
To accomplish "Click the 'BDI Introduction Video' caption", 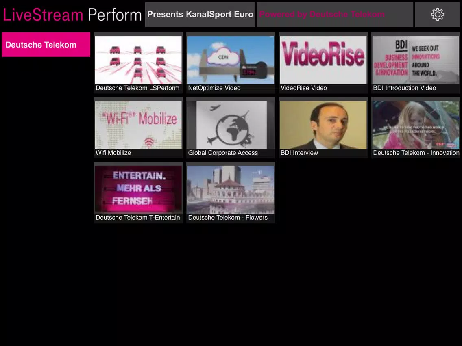I will (404, 88).
